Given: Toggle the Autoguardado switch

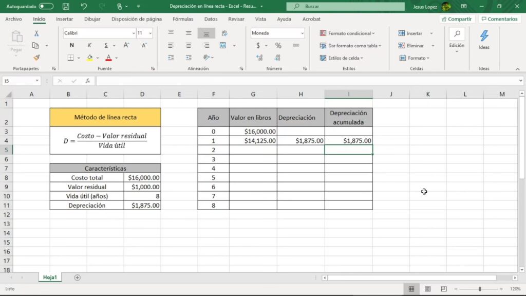Looking at the screenshot, I should click(46, 7).
